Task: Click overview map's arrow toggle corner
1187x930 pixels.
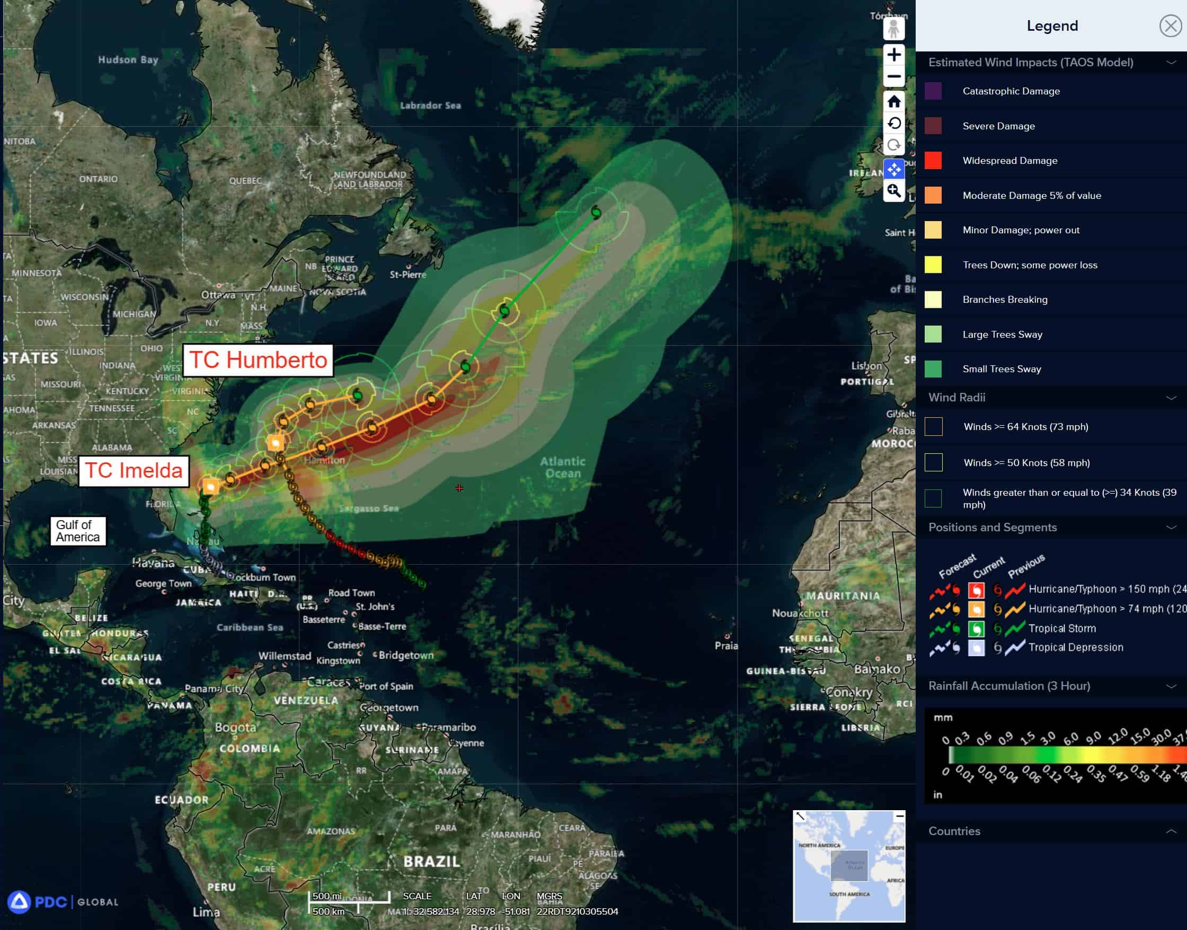Action: 800,816
